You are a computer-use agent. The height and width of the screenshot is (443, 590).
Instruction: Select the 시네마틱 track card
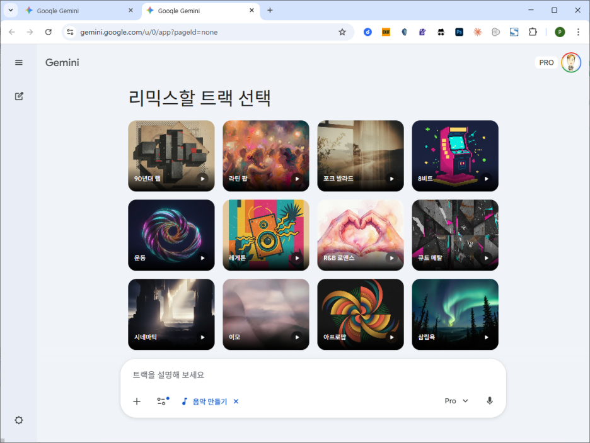coord(171,314)
